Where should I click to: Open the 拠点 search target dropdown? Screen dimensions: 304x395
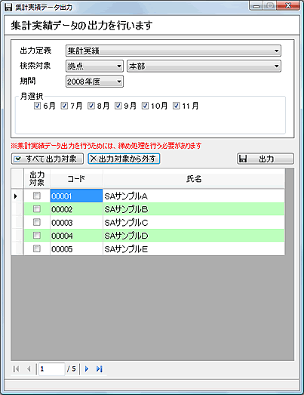(94, 66)
